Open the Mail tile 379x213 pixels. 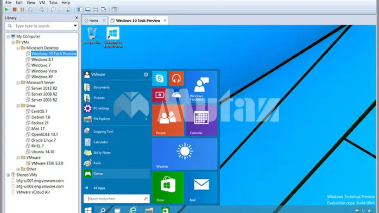201,187
